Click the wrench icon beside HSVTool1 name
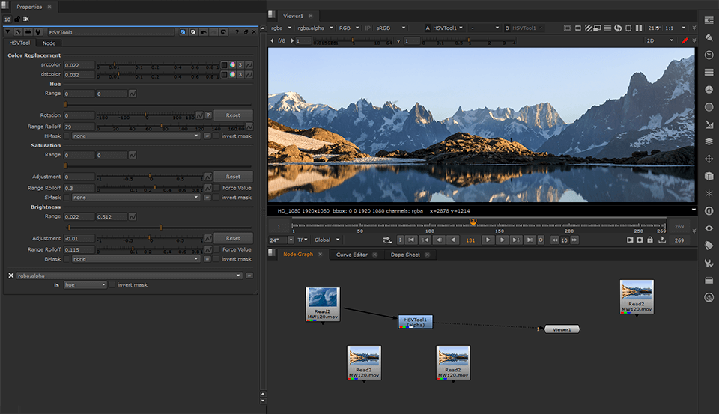The image size is (719, 414). click(x=37, y=32)
